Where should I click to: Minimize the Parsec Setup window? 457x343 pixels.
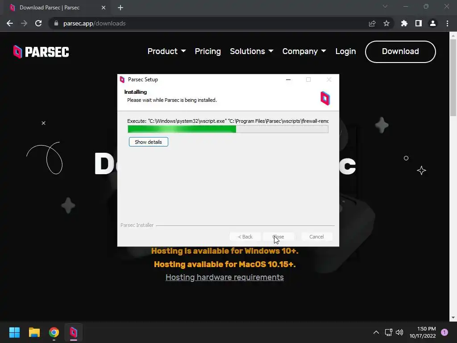point(288,79)
